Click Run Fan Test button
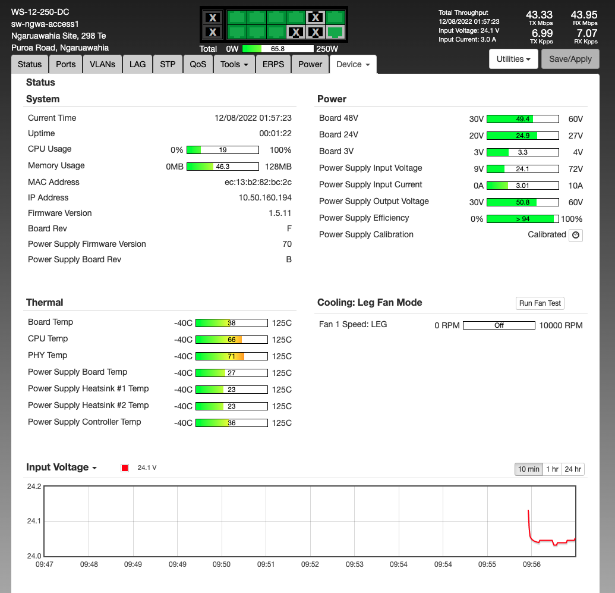 click(x=540, y=303)
